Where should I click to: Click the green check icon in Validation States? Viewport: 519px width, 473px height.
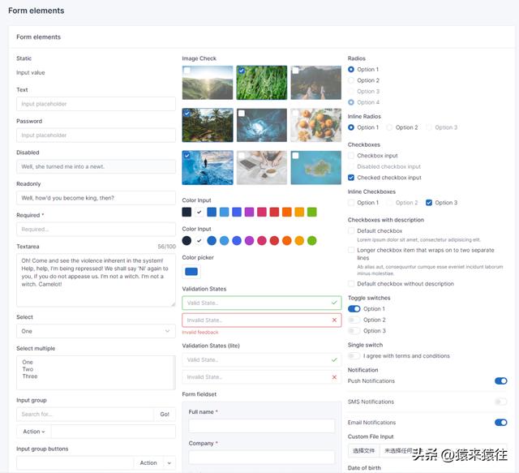coord(334,303)
